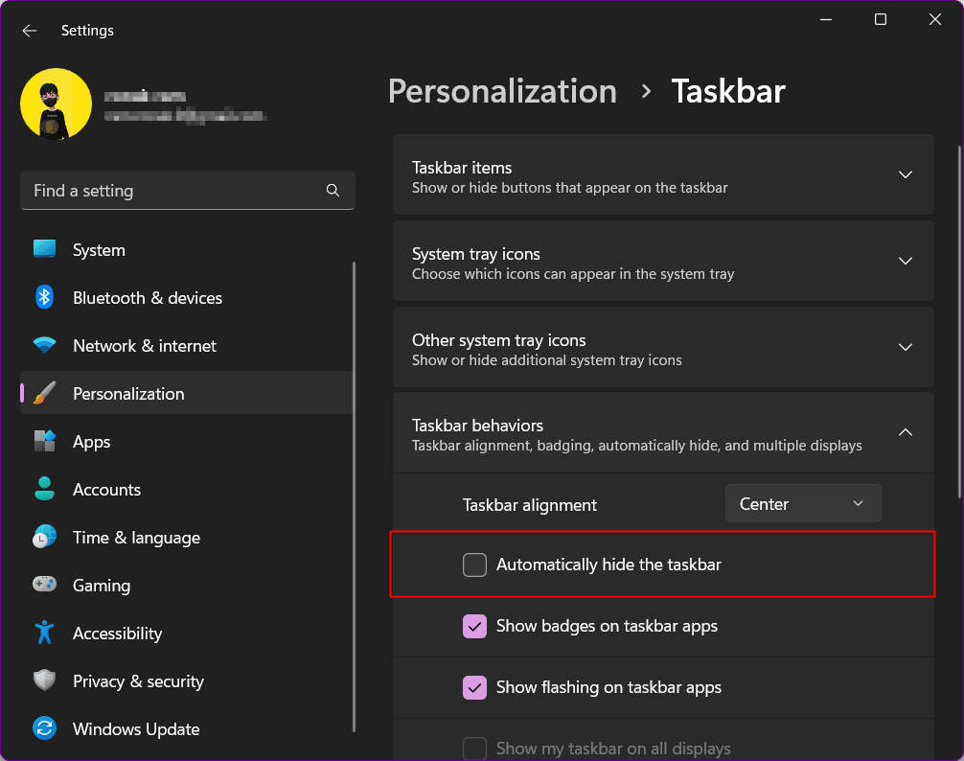This screenshot has width=964, height=761.
Task: Click the Bluetooth icon in sidebar
Action: coord(44,297)
